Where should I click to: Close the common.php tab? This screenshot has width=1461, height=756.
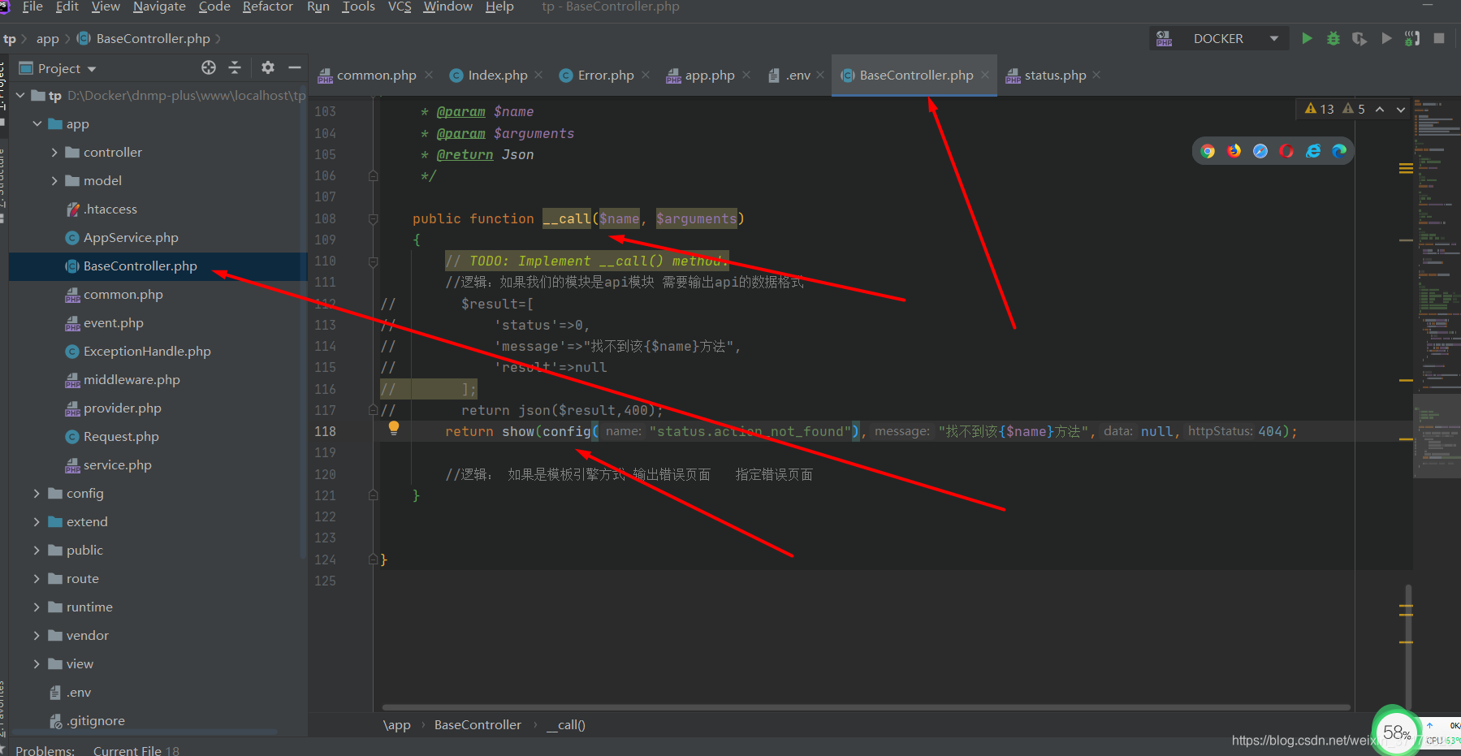point(429,75)
